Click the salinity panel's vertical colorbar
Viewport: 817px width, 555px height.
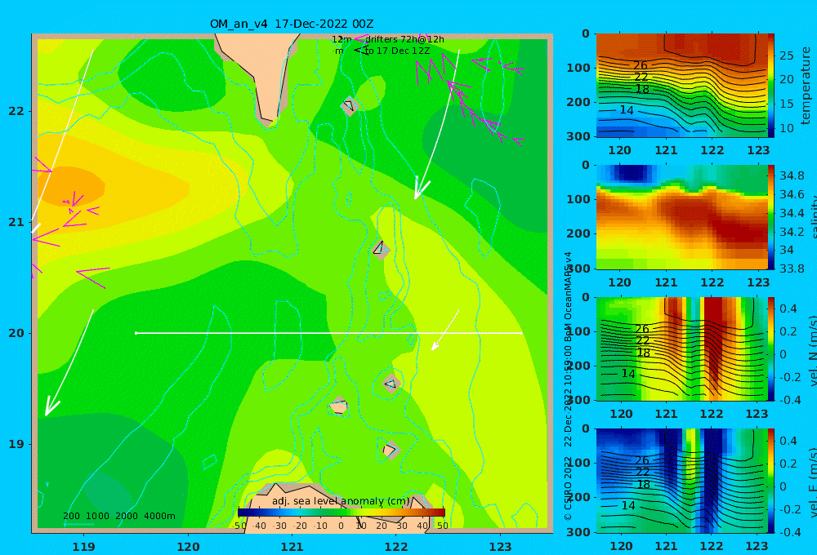[x=770, y=217]
